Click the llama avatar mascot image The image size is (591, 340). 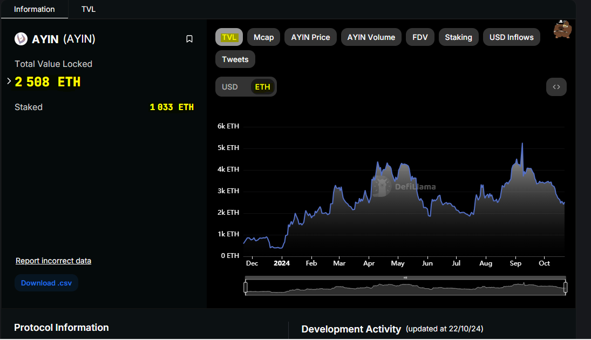coord(562,29)
